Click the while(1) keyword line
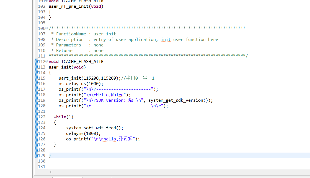The height and width of the screenshot is (178, 310). [x=63, y=117]
